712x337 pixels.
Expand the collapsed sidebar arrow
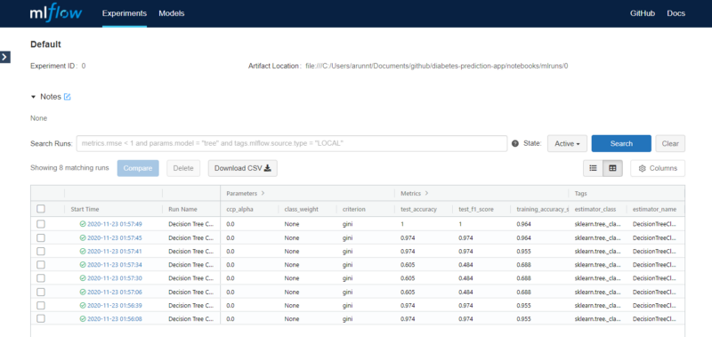pyautogui.click(x=5, y=57)
